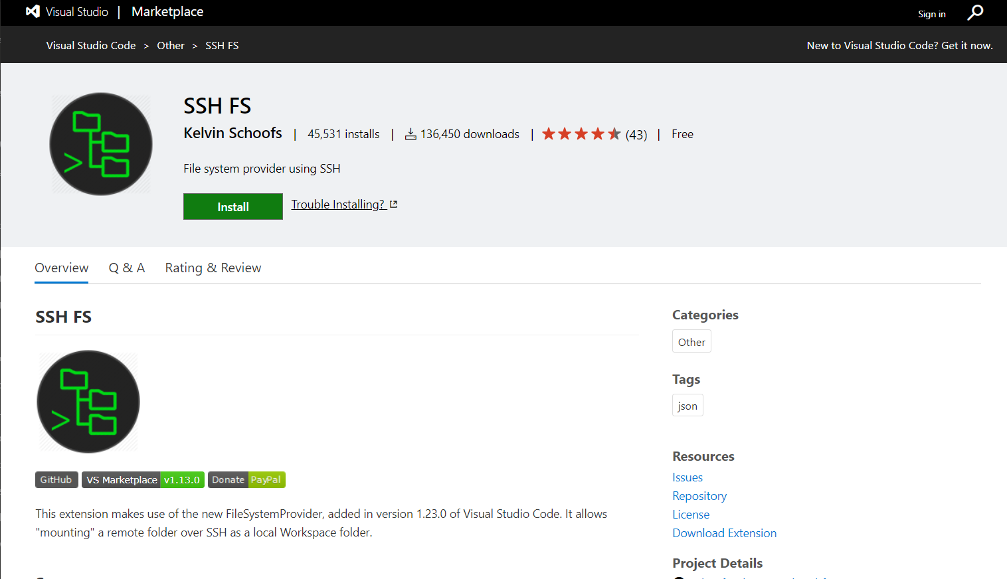1007x579 pixels.
Task: Click the Resources heading
Action: pos(703,456)
